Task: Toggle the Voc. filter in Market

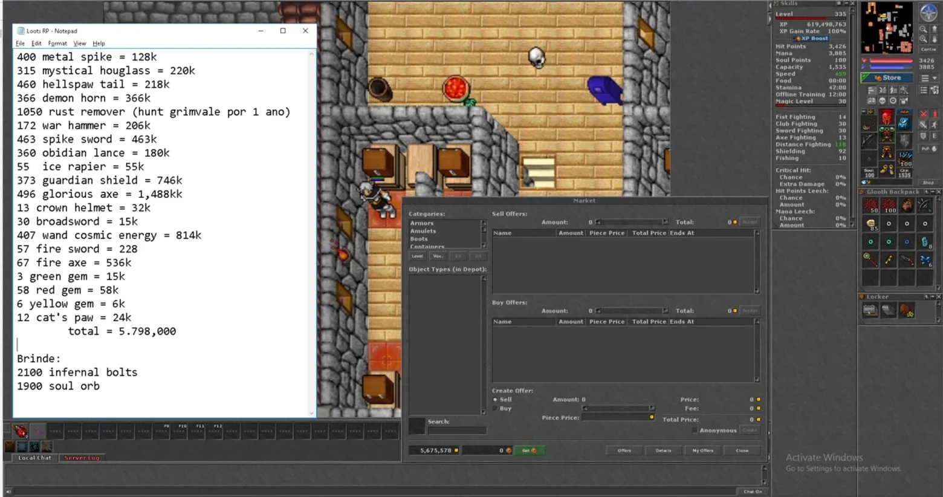Action: click(438, 256)
